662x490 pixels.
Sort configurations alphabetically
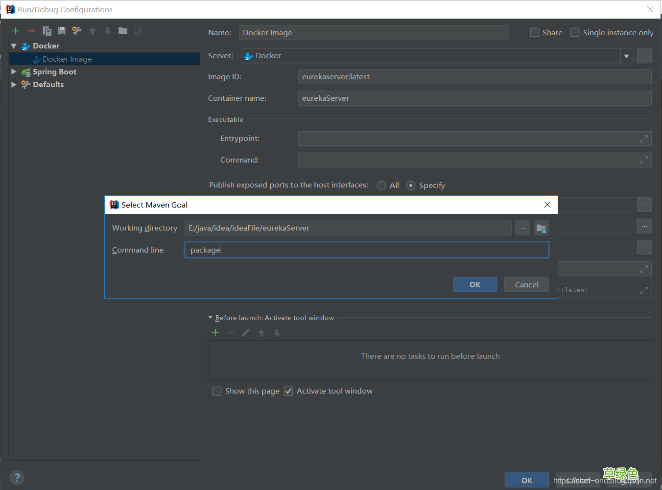coord(138,31)
